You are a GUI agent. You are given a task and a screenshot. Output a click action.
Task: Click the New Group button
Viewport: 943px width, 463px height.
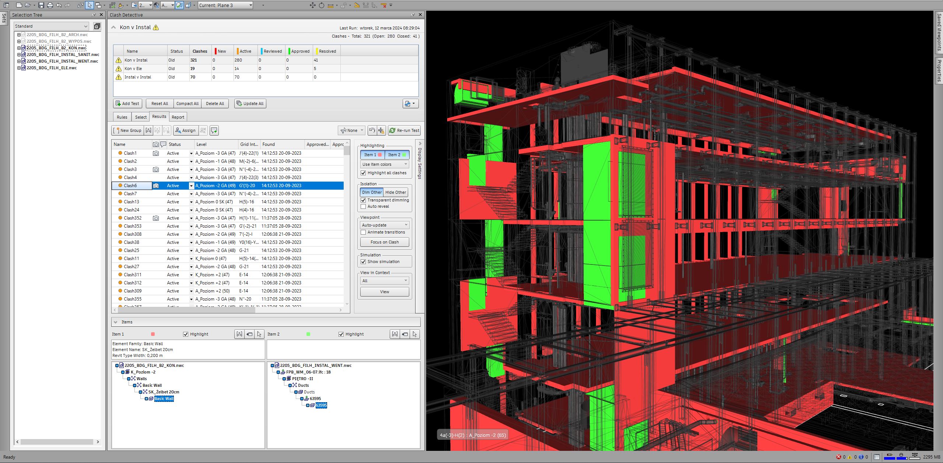127,130
